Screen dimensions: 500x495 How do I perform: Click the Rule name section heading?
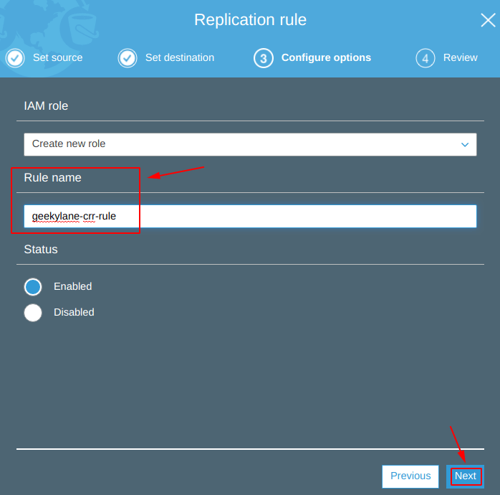(52, 178)
